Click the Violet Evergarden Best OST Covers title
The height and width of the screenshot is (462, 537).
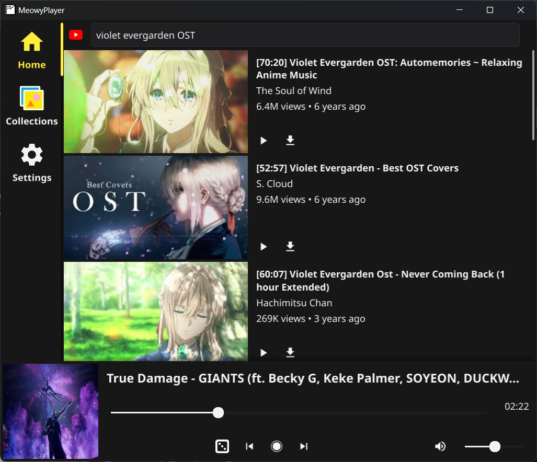(357, 168)
